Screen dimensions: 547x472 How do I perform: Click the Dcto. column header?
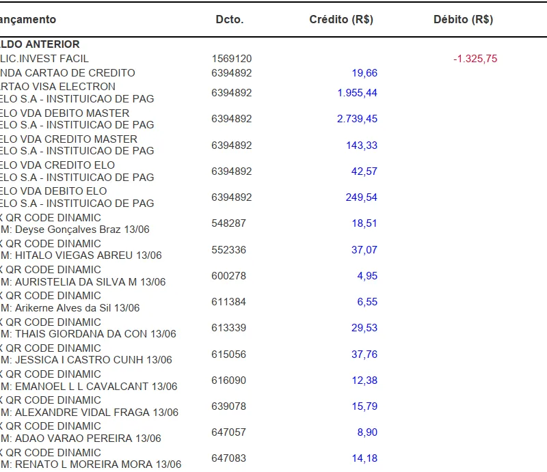click(x=229, y=20)
